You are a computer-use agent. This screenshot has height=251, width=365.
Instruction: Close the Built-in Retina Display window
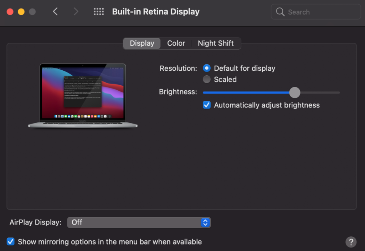point(10,12)
